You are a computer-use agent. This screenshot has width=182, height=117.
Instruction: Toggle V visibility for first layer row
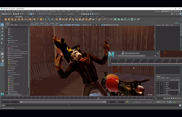[157, 82]
